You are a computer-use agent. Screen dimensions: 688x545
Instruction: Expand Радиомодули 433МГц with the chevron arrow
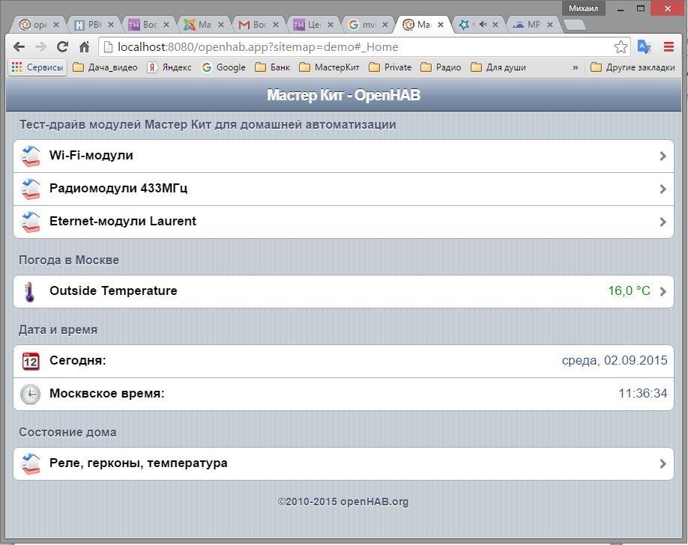pyautogui.click(x=663, y=189)
